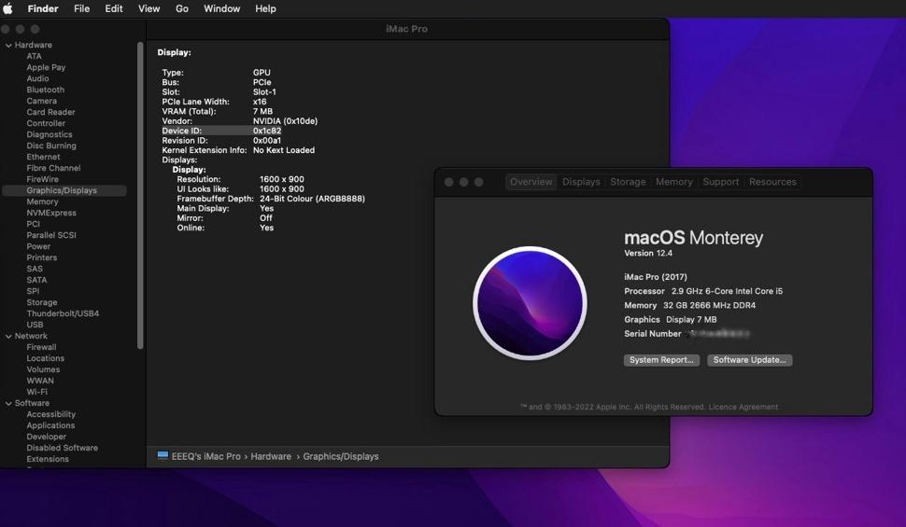Click Hardware in the bottom path bar
The width and height of the screenshot is (906, 527).
coord(271,456)
